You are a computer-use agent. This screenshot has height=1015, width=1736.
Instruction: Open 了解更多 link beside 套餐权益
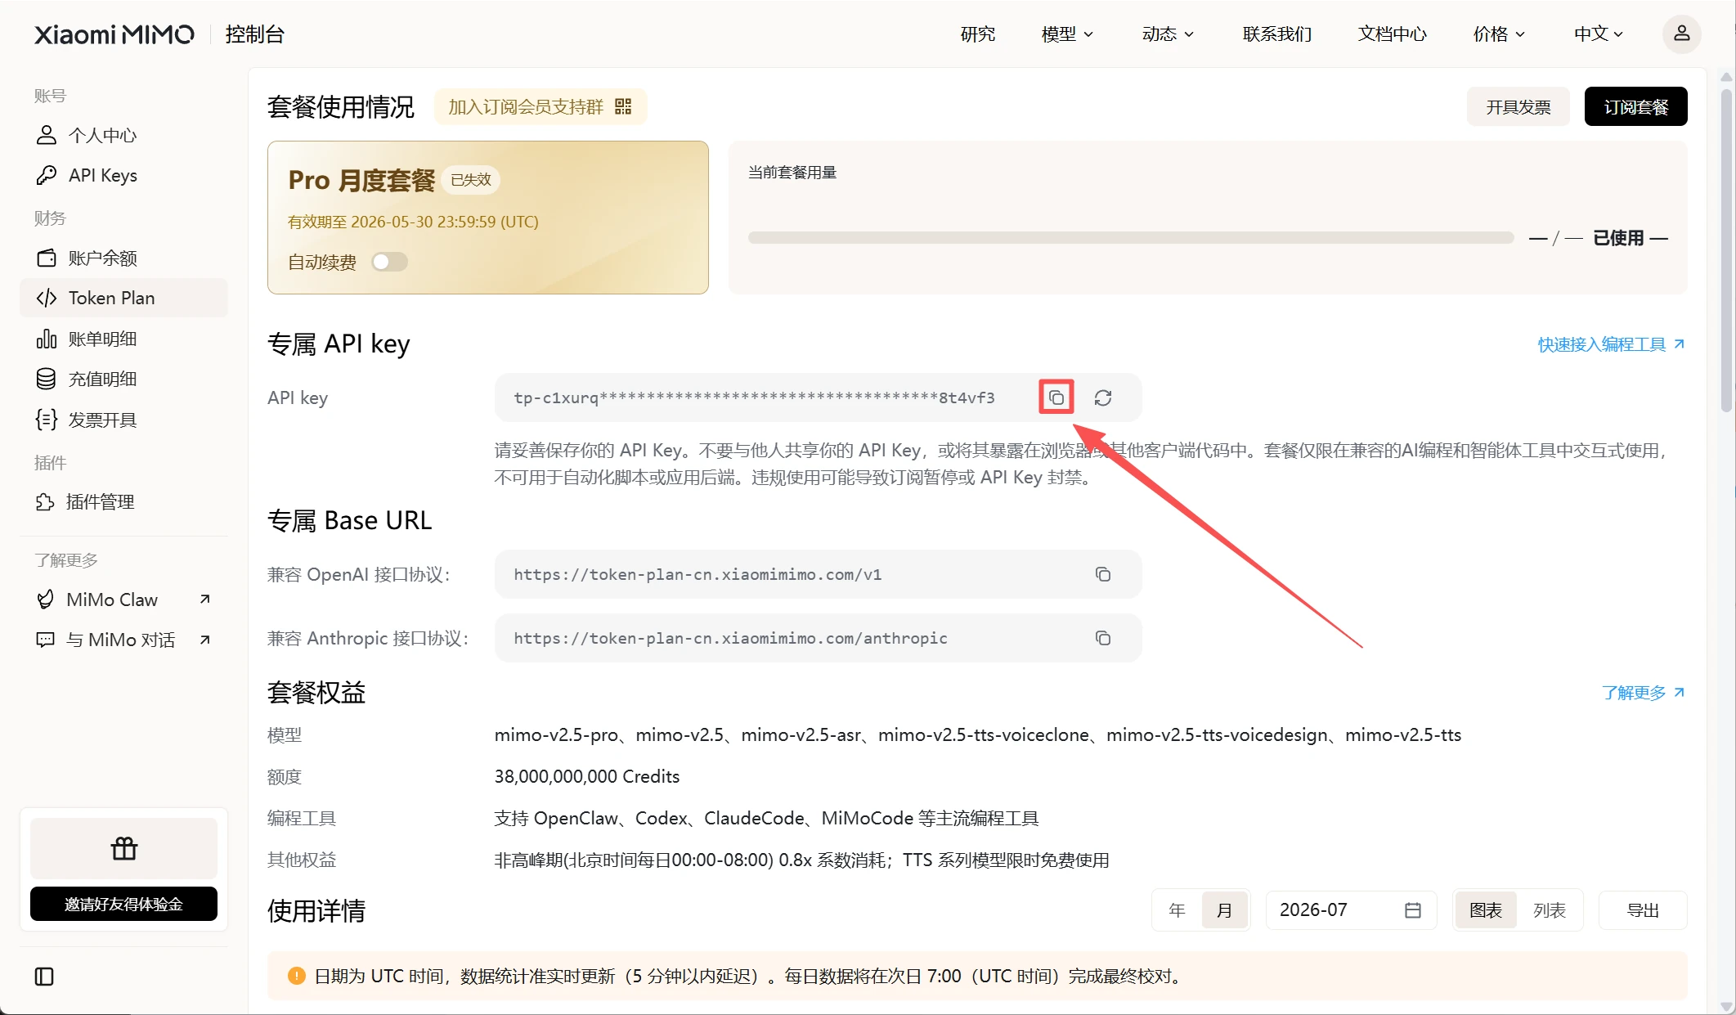click(x=1643, y=693)
